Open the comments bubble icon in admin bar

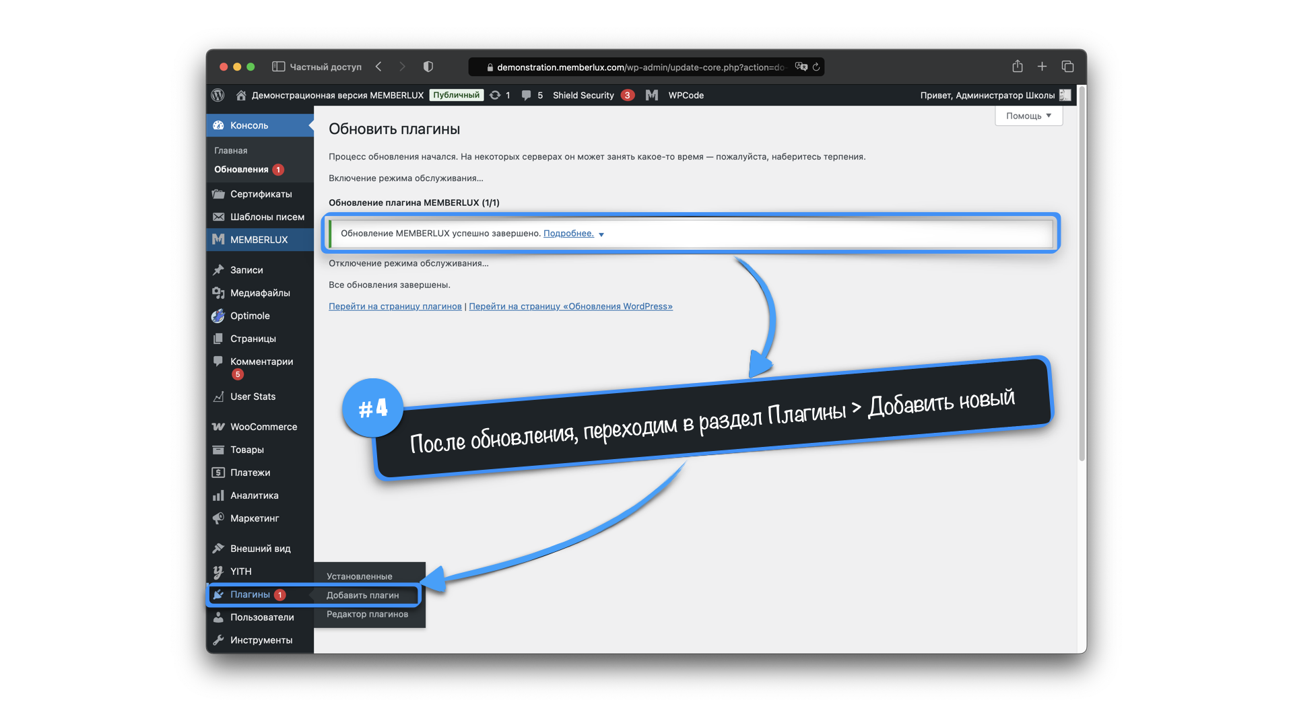(526, 95)
